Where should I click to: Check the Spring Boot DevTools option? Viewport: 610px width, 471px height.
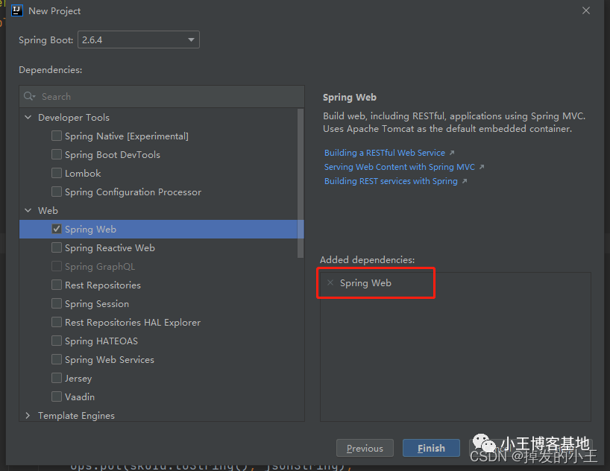[57, 154]
